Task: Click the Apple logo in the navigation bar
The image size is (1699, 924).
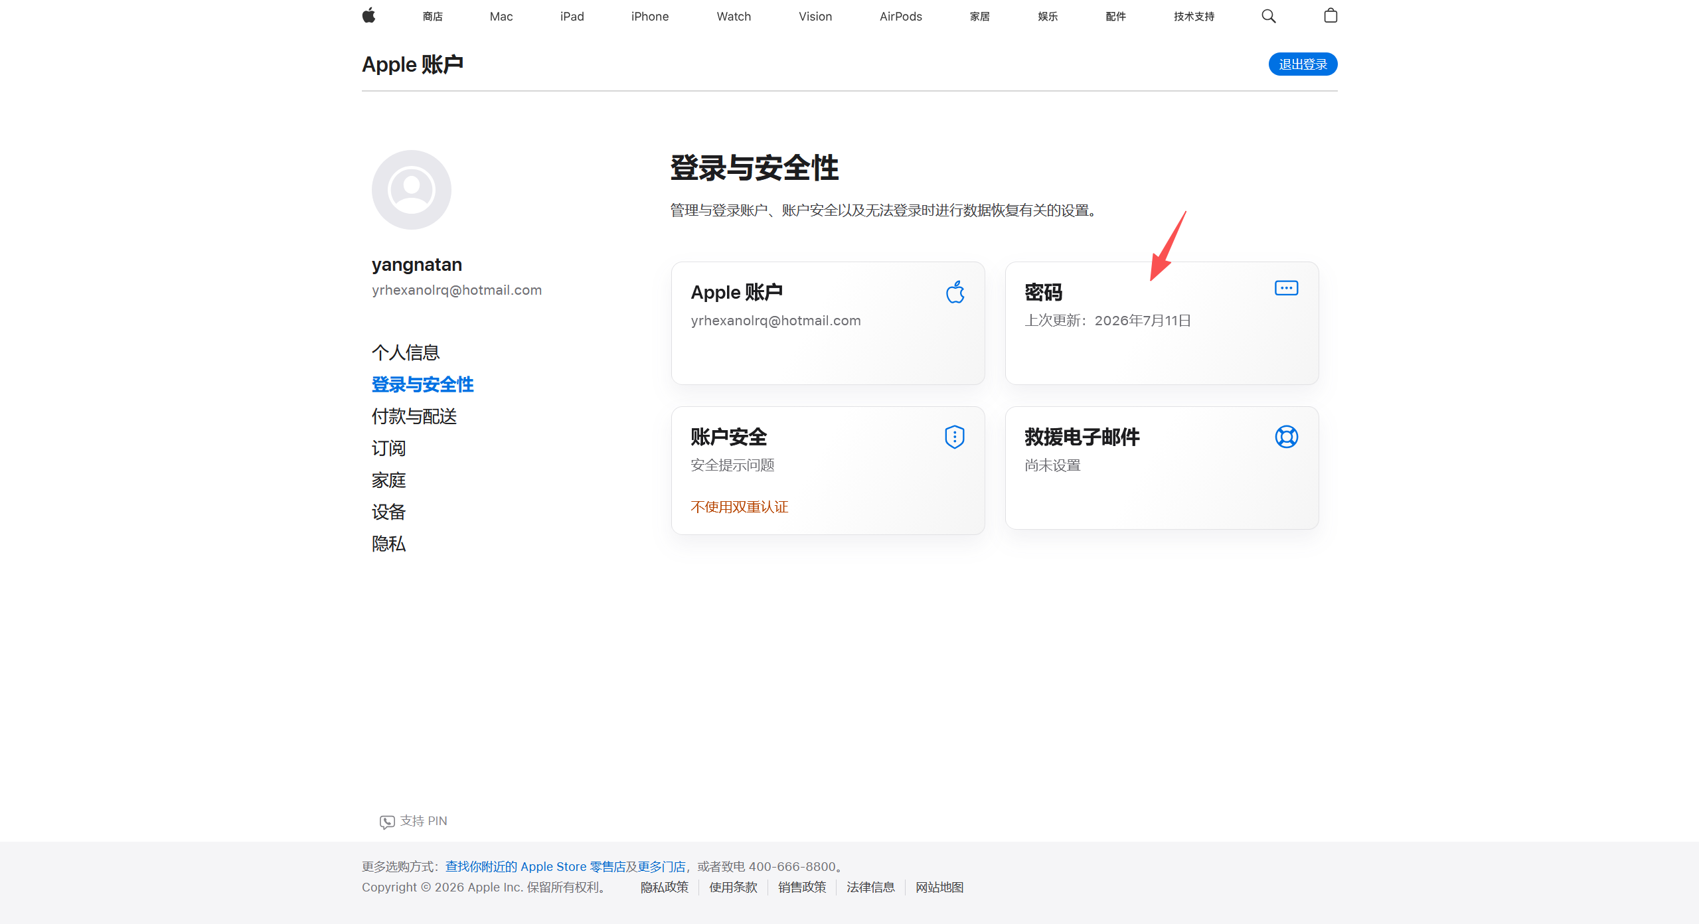Action: pos(369,16)
